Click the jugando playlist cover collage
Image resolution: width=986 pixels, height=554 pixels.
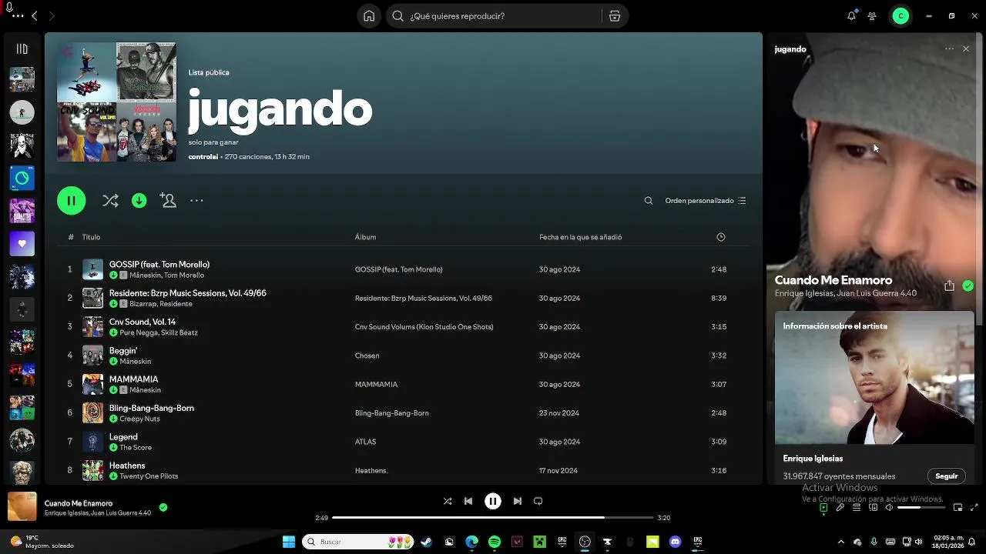tap(116, 102)
